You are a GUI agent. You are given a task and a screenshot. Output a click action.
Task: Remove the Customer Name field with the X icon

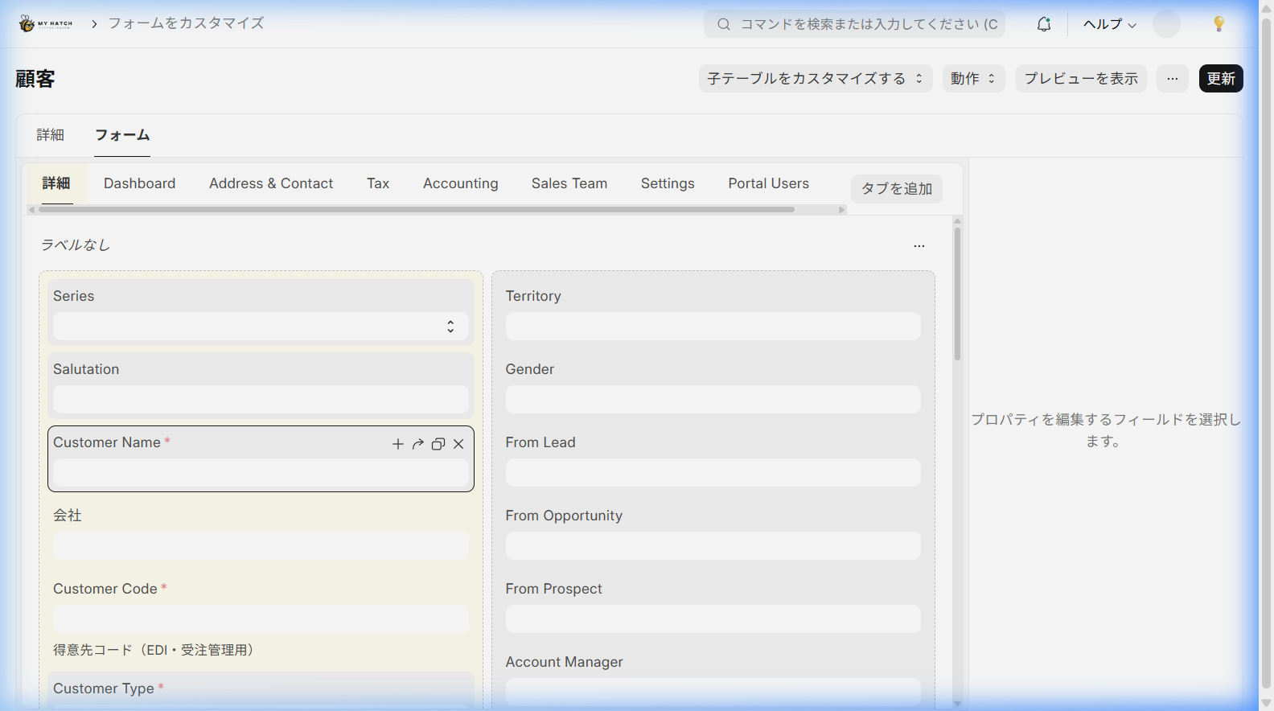click(x=458, y=444)
